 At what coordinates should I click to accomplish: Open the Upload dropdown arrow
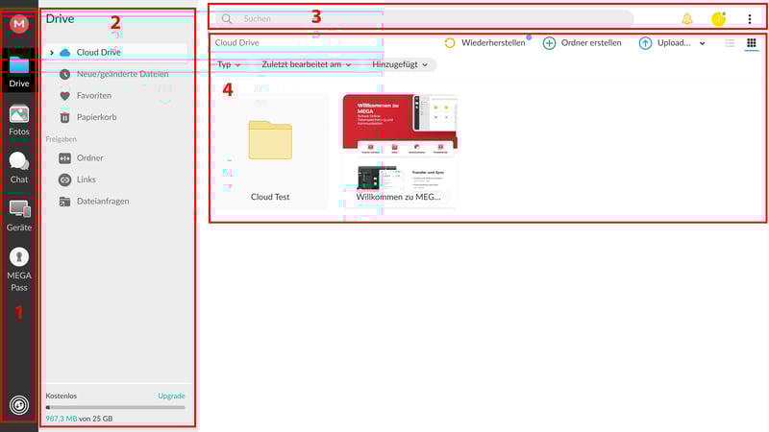[x=703, y=43]
